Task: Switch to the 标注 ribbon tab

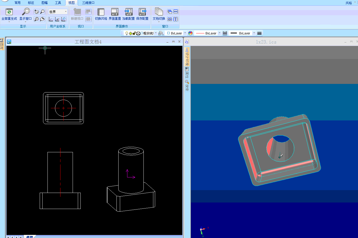Action: pos(31,3)
